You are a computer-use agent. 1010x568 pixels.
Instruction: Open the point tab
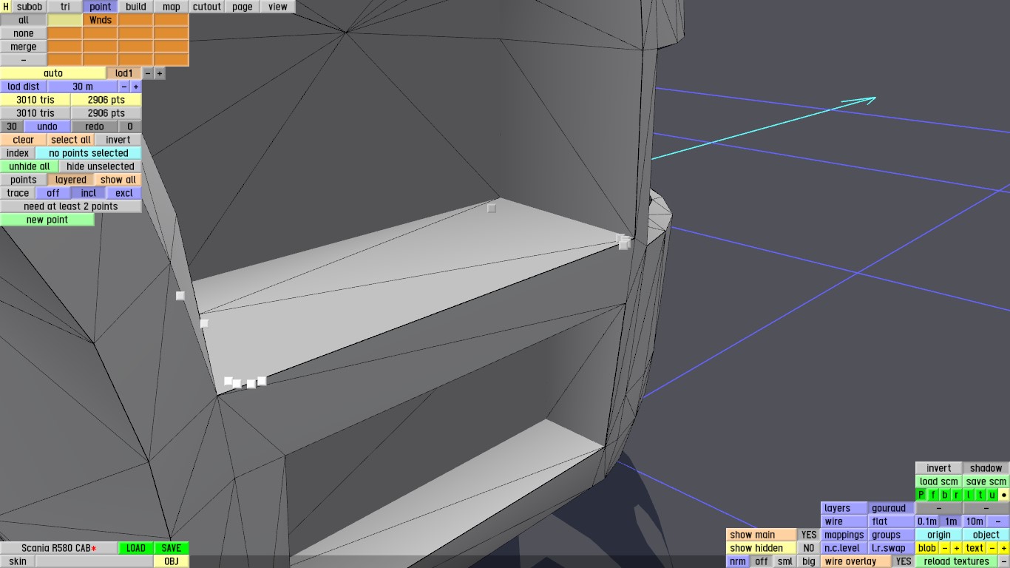pos(101,7)
